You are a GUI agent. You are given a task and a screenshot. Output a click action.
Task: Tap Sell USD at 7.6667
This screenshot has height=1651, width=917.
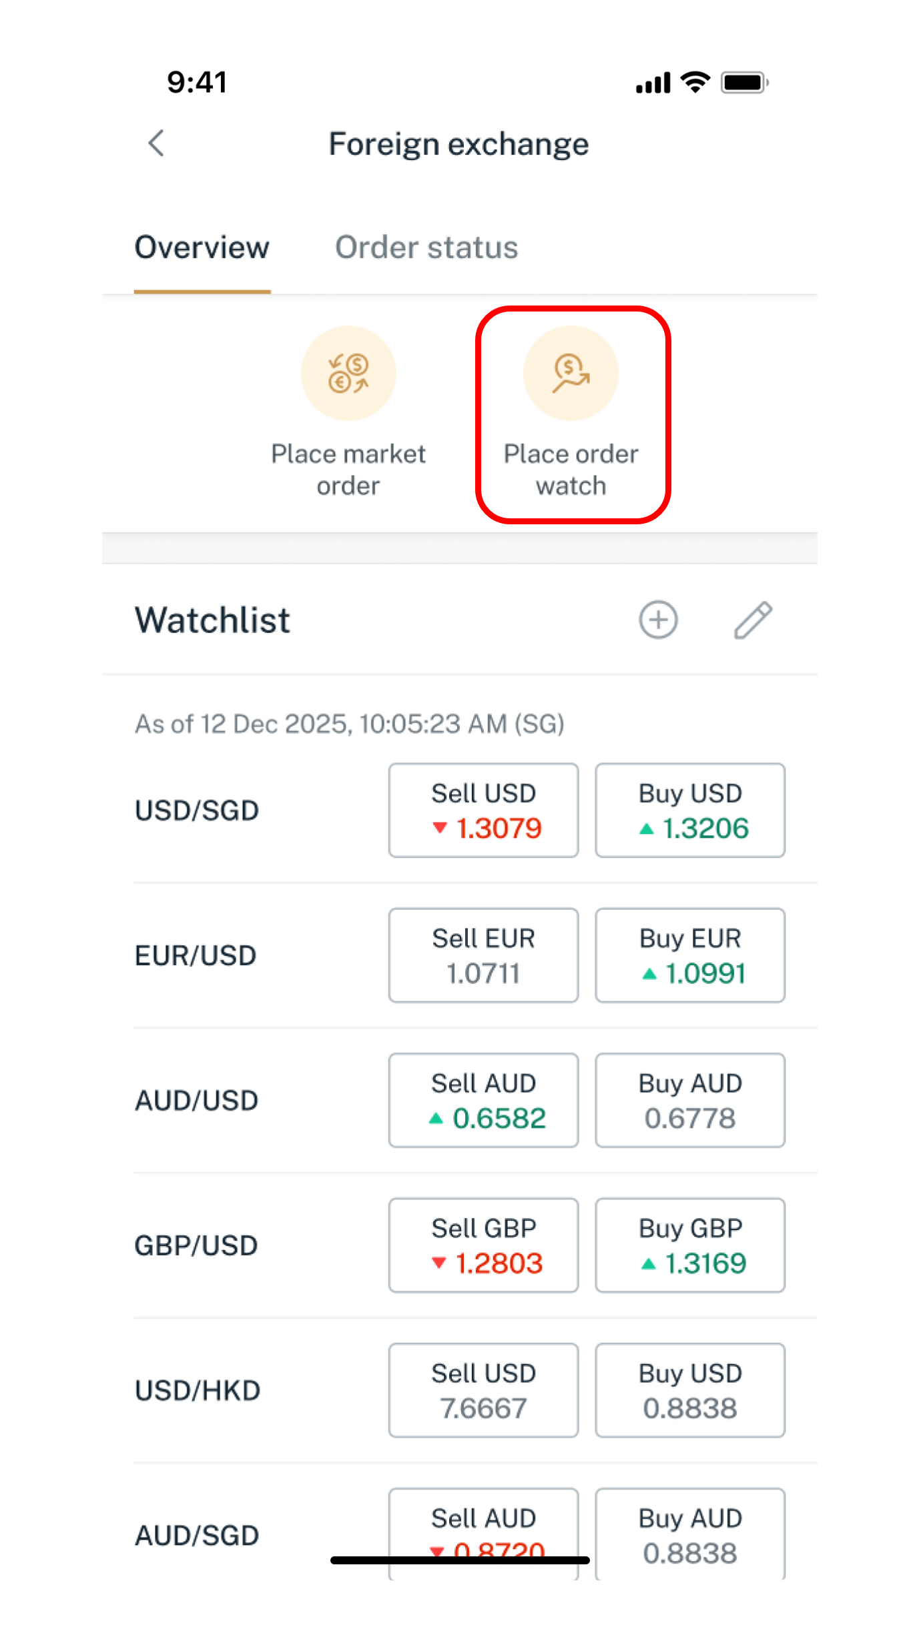[483, 1390]
